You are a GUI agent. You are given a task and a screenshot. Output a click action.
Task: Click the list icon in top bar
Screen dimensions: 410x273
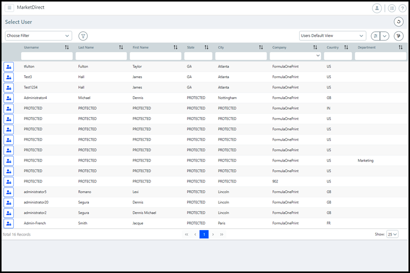(x=392, y=8)
